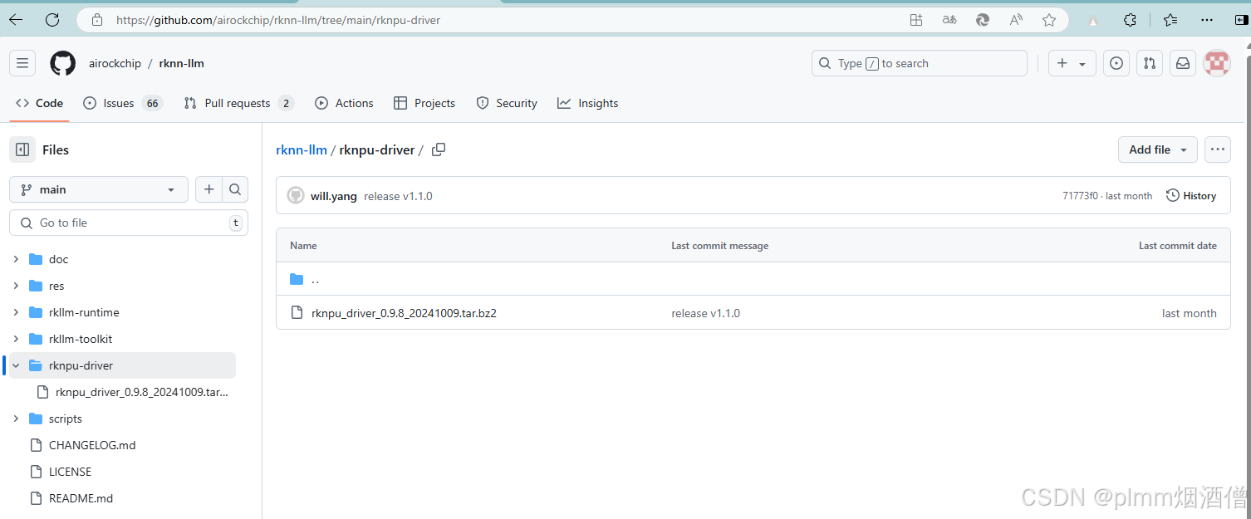Reload the page with refresh icon
The height and width of the screenshot is (519, 1251).
[52, 20]
